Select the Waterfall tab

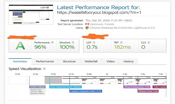(x=91, y=61)
